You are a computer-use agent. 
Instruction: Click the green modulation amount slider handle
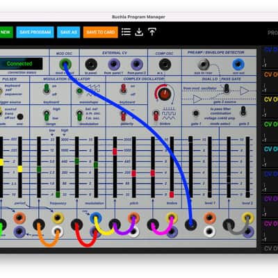click(x=96, y=165)
